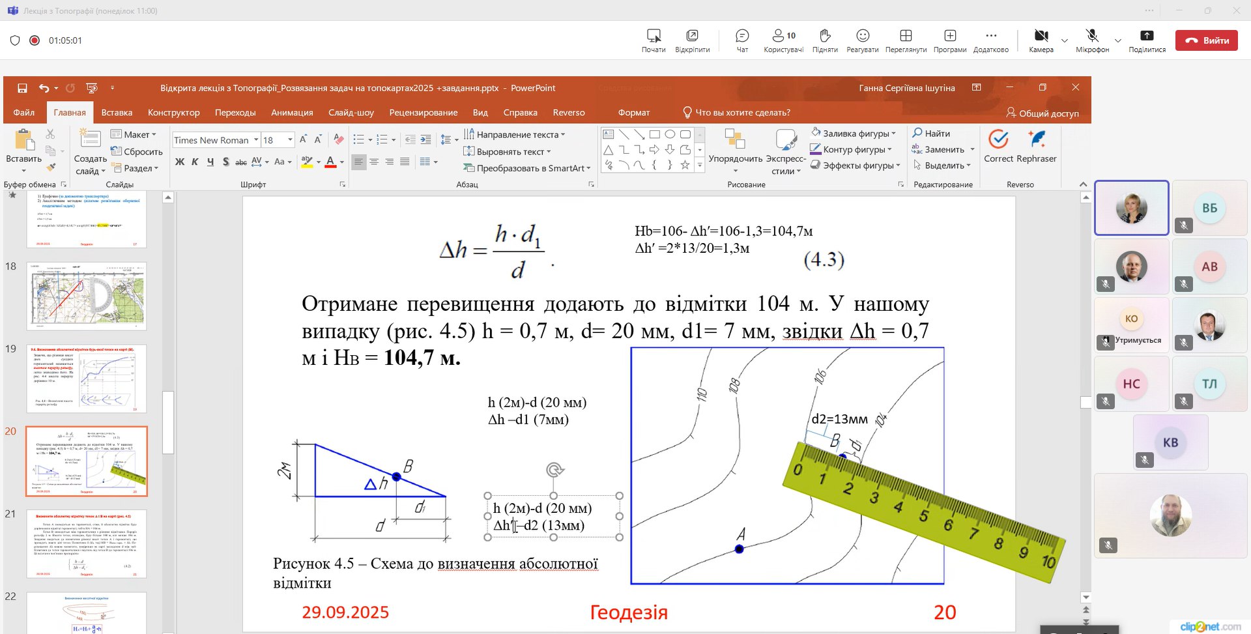Viewport: 1251px width, 634px height.
Task: Open Реагувати reactions icon
Action: point(862,40)
